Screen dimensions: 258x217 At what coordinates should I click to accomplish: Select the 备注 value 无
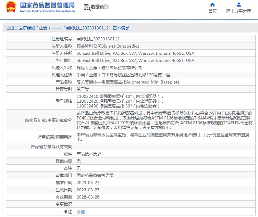(x=79, y=168)
